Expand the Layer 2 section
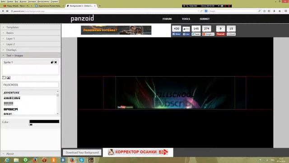This screenshot has height=163, width=289. point(31,44)
